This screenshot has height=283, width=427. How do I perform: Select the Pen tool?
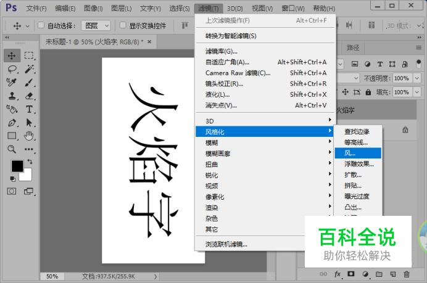click(12, 123)
